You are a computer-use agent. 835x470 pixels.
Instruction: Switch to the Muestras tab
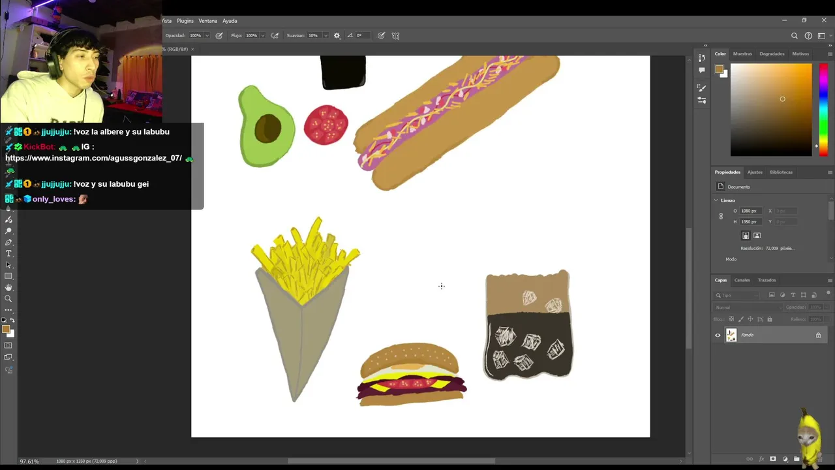(x=742, y=54)
